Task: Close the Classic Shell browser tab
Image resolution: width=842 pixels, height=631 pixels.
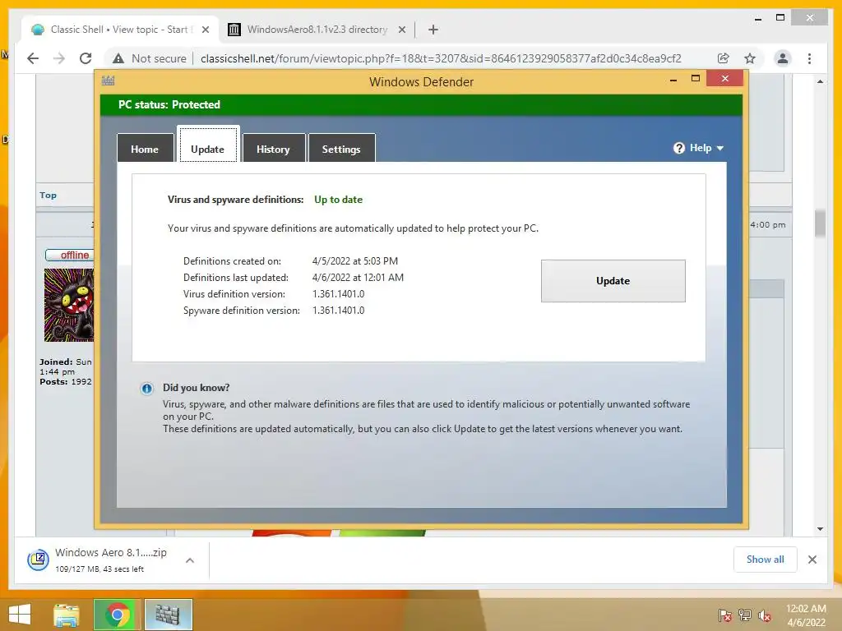Action: click(205, 30)
